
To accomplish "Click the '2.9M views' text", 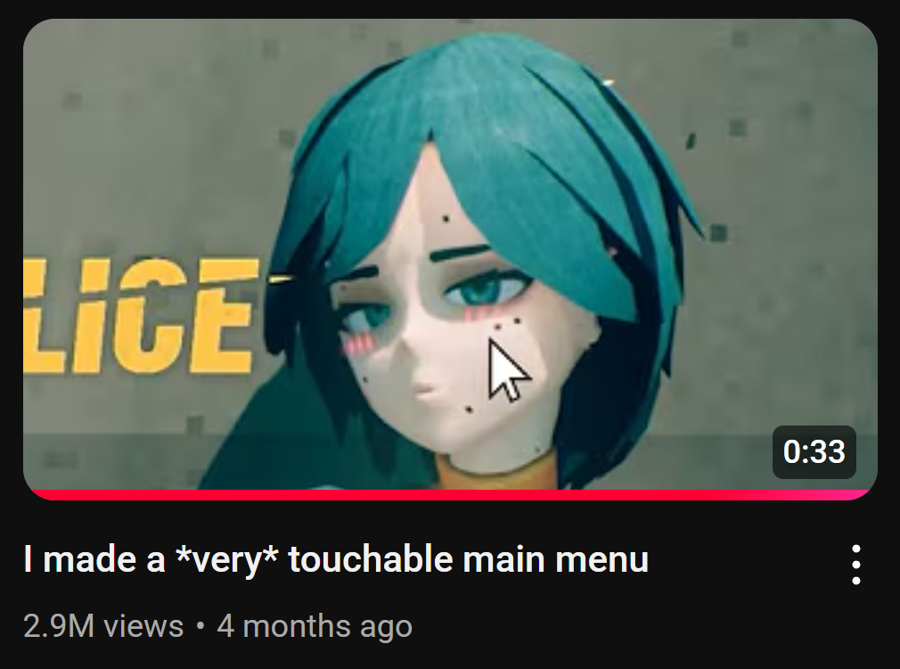I will point(103,626).
